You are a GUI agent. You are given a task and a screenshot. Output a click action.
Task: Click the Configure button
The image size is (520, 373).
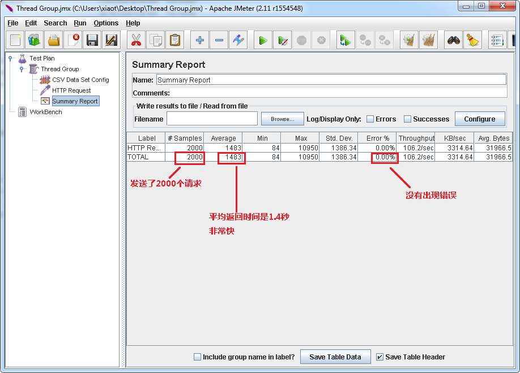pos(479,119)
